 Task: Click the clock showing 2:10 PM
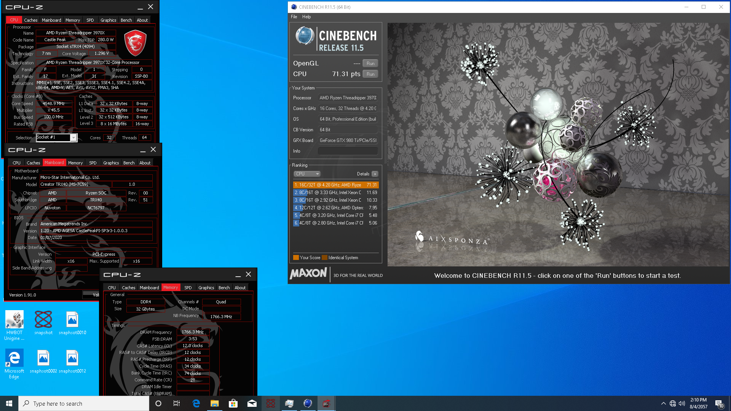pyautogui.click(x=698, y=400)
